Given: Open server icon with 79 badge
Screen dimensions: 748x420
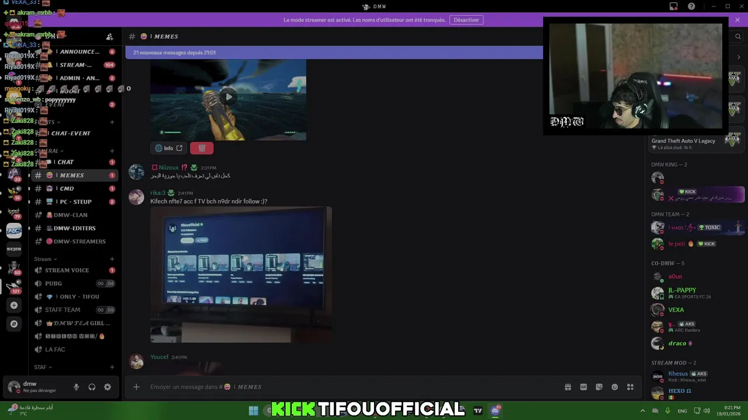Looking at the screenshot, I should pyautogui.click(x=14, y=212).
